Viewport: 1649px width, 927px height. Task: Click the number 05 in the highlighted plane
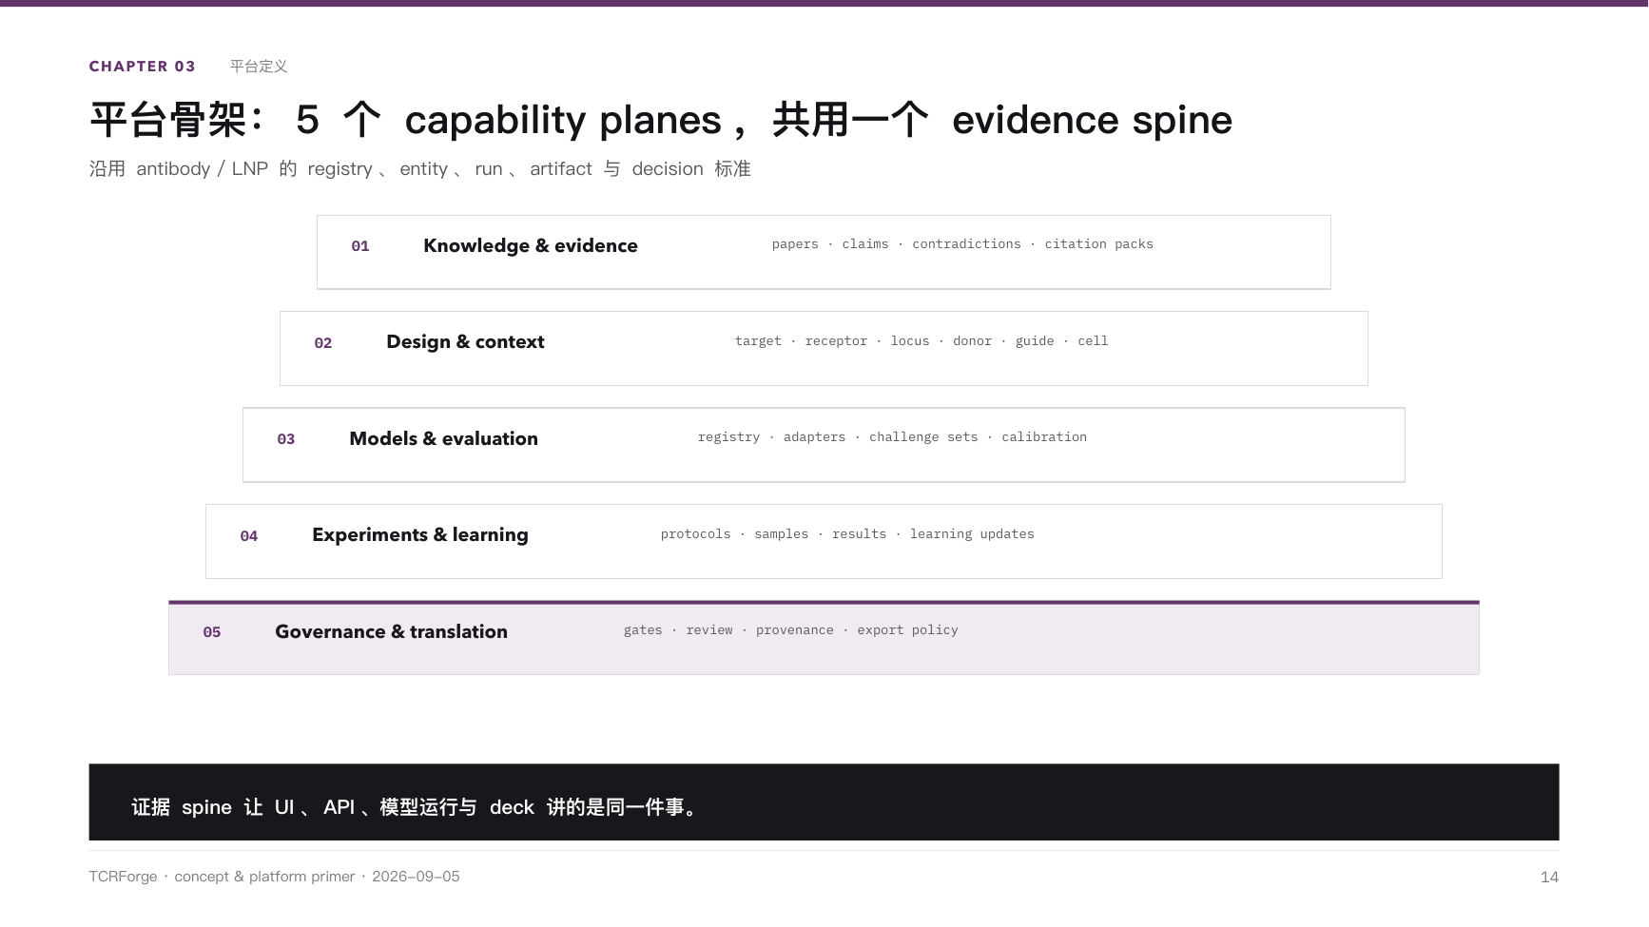212,632
